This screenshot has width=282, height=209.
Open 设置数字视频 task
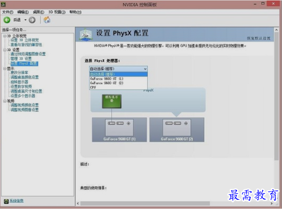pos(21,86)
